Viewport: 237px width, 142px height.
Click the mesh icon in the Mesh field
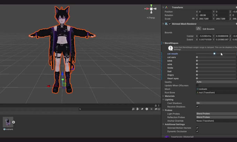coord(197,89)
